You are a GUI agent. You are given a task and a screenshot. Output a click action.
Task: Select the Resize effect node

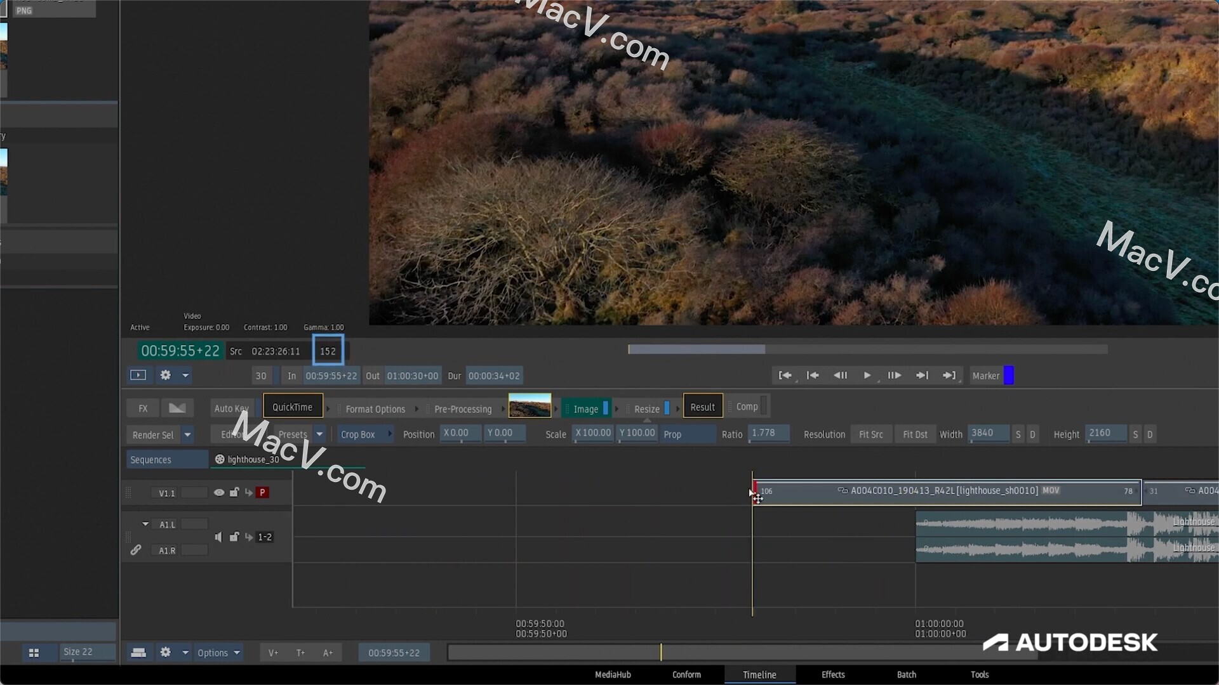(647, 409)
